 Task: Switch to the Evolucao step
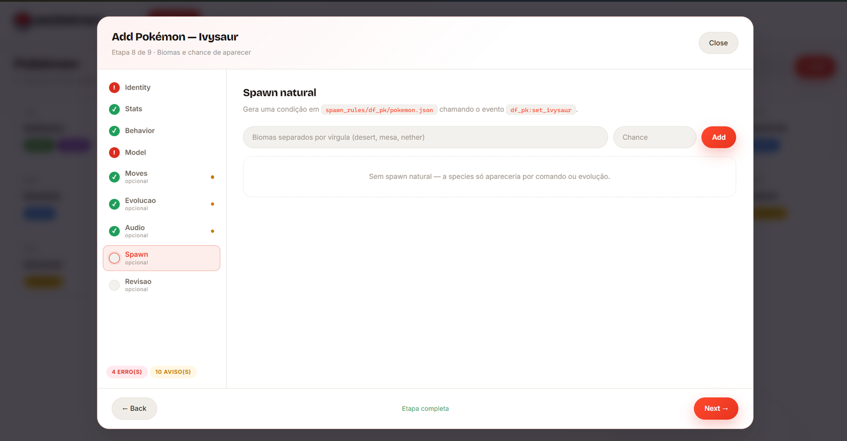161,204
